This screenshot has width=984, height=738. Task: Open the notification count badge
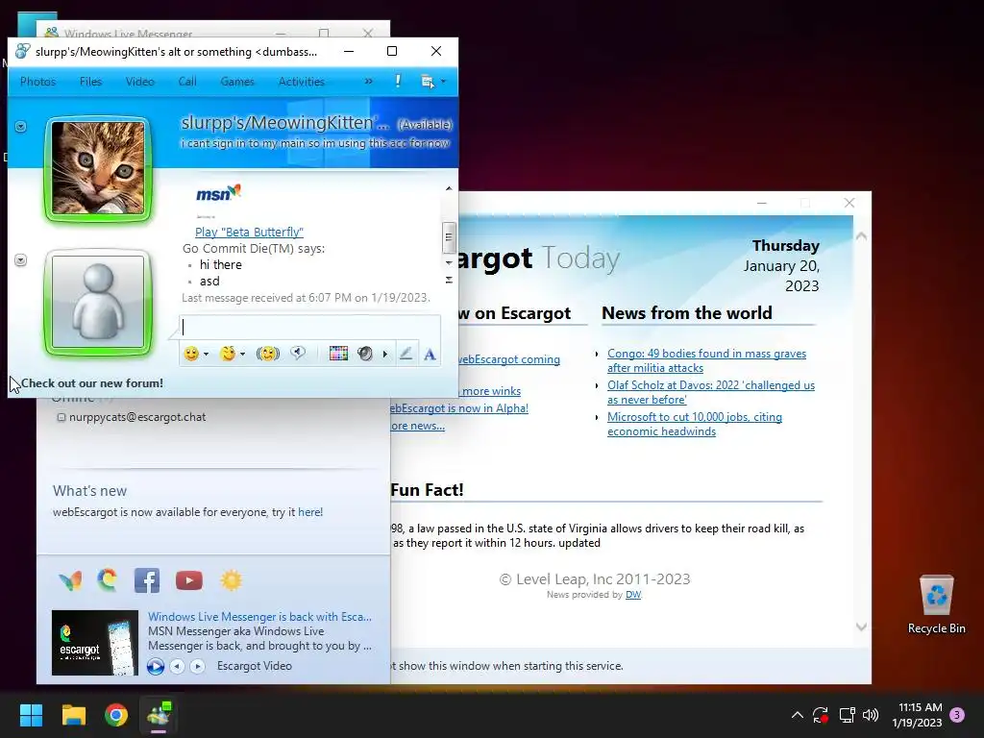[957, 715]
